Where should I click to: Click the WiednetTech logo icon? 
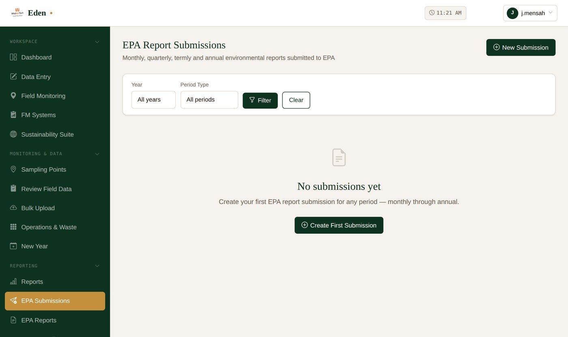[17, 13]
